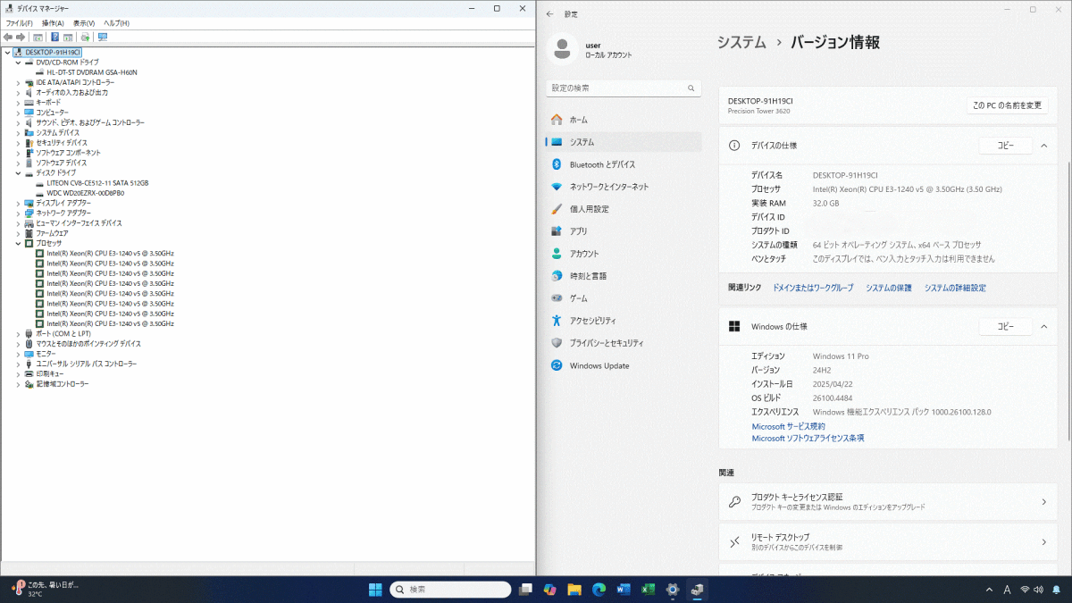Open the 表示(V) menu in Device Manager
Image resolution: width=1072 pixels, height=603 pixels.
(x=84, y=22)
